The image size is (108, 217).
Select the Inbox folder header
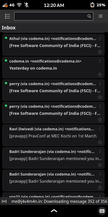point(8,28)
